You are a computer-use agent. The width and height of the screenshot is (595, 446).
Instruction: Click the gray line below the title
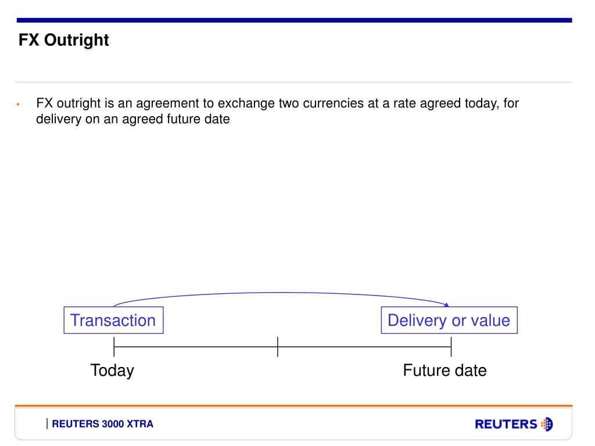293,82
